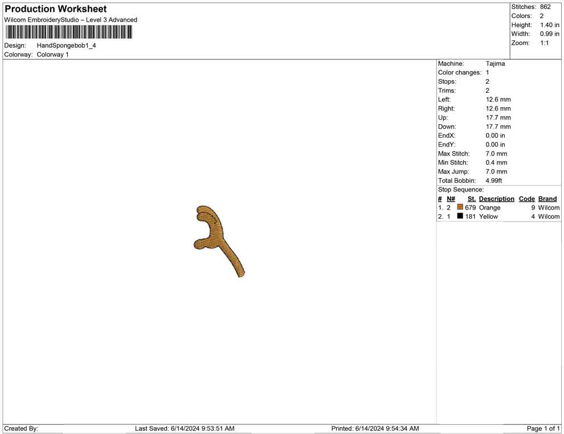The width and height of the screenshot is (564, 434).
Task: Click the 'Code' column header
Action: coord(527,199)
